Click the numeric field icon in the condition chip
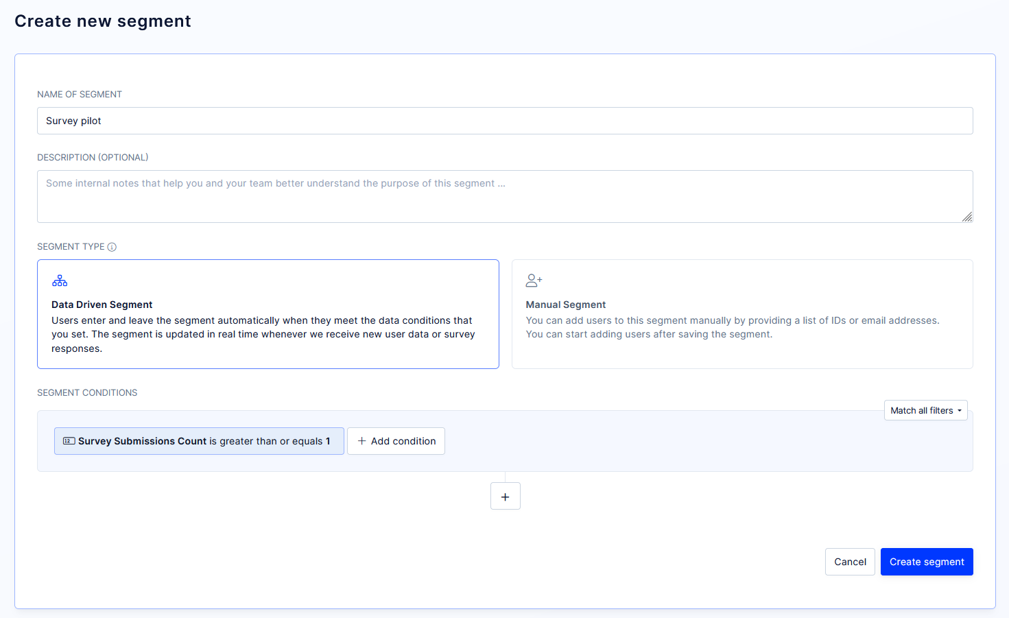1009x618 pixels. [69, 440]
